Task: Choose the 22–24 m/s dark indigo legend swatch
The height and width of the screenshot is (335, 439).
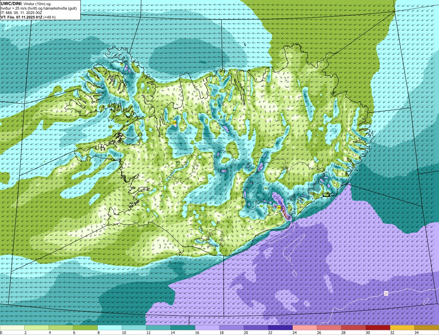Action: [280, 327]
